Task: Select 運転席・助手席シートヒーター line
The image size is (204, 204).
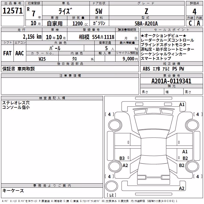Action: [x=167, y=49]
